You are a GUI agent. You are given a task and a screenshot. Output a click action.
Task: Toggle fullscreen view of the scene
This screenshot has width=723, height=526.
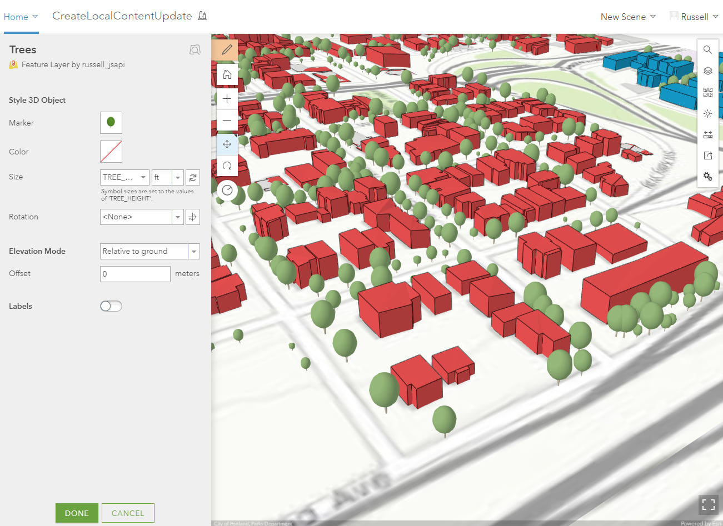pyautogui.click(x=708, y=504)
